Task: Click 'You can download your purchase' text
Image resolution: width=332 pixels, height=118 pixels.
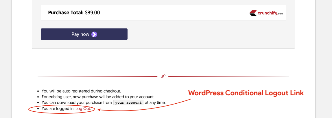Action: coord(77,103)
